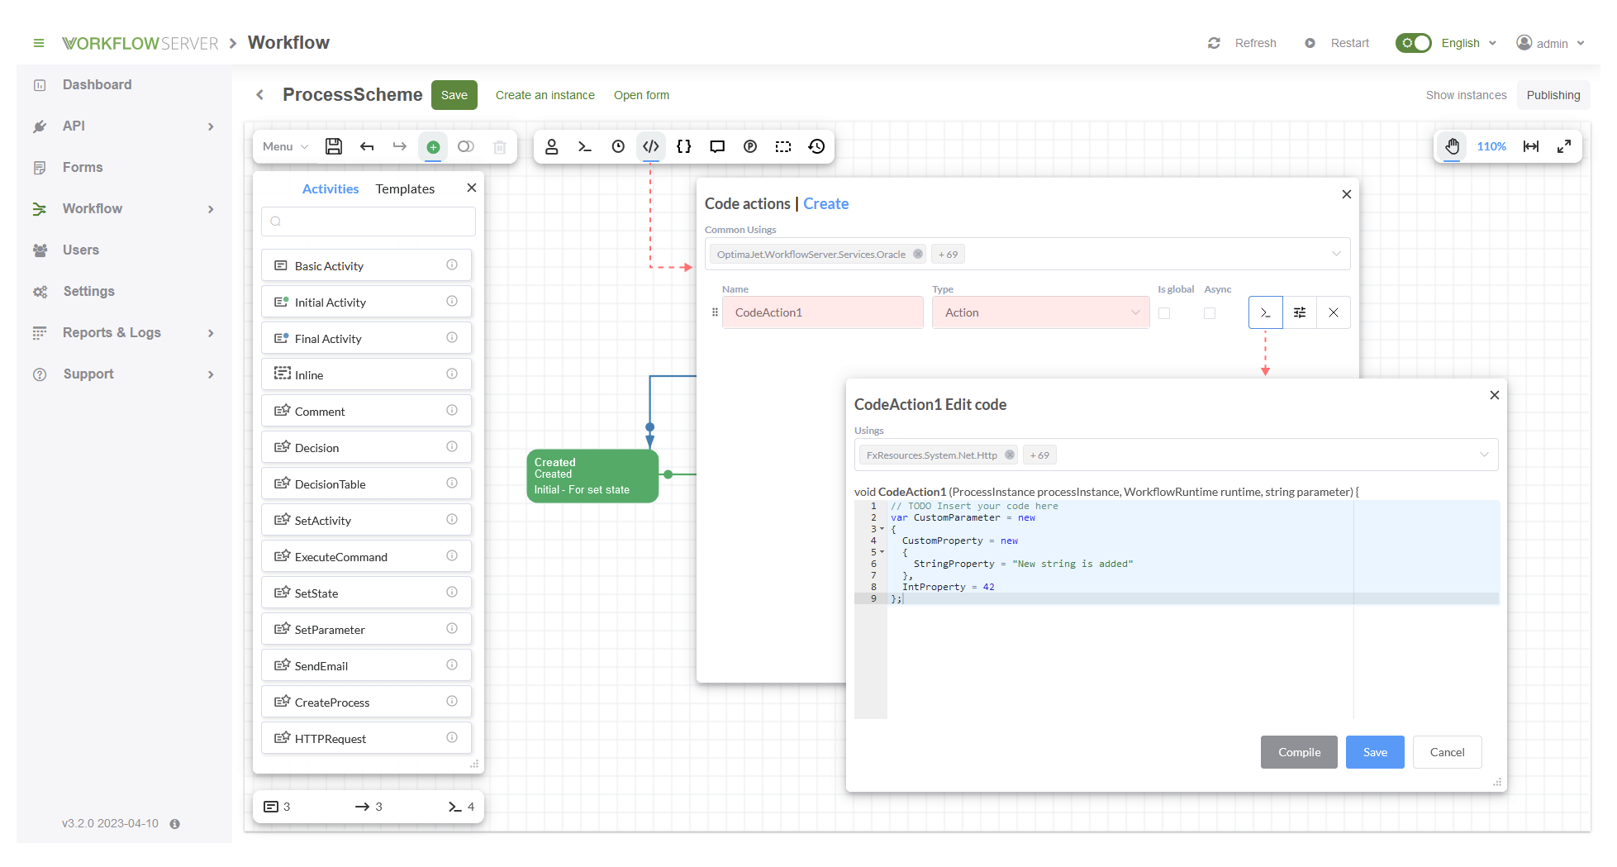This screenshot has height=867, width=1617.
Task: Redo the last designer action
Action: [400, 146]
